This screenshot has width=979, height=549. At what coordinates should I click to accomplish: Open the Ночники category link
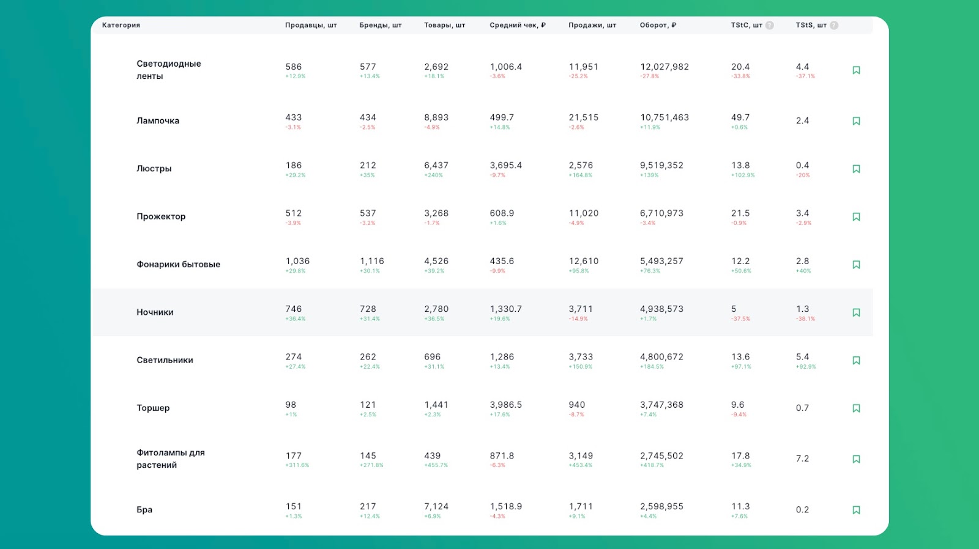(x=155, y=312)
